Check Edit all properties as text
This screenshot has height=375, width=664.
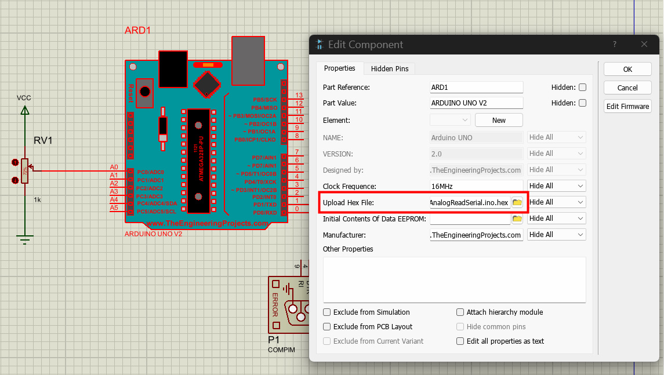[x=460, y=341]
